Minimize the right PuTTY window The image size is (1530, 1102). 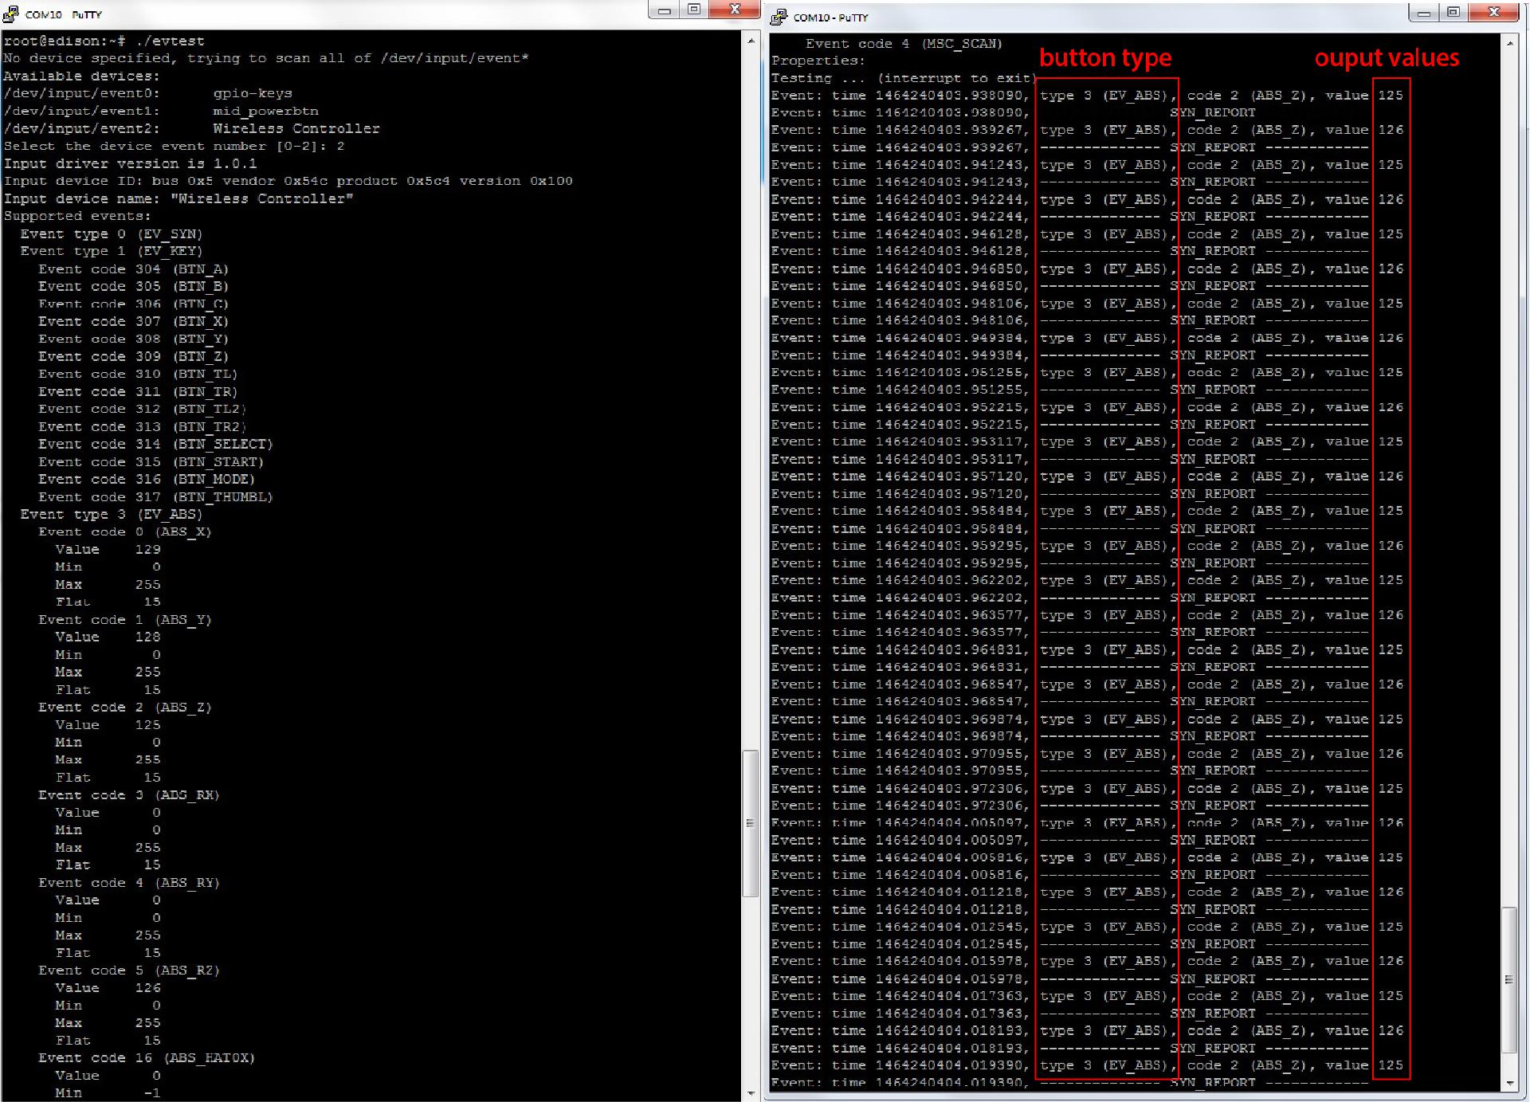(x=1425, y=12)
